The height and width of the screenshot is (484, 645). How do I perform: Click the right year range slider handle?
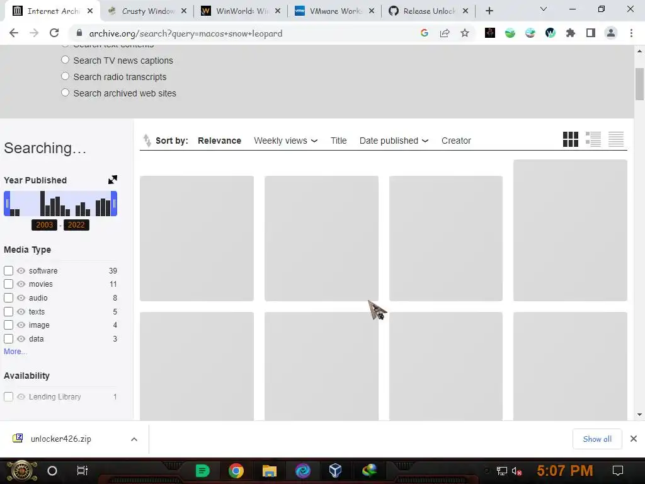[x=115, y=204]
